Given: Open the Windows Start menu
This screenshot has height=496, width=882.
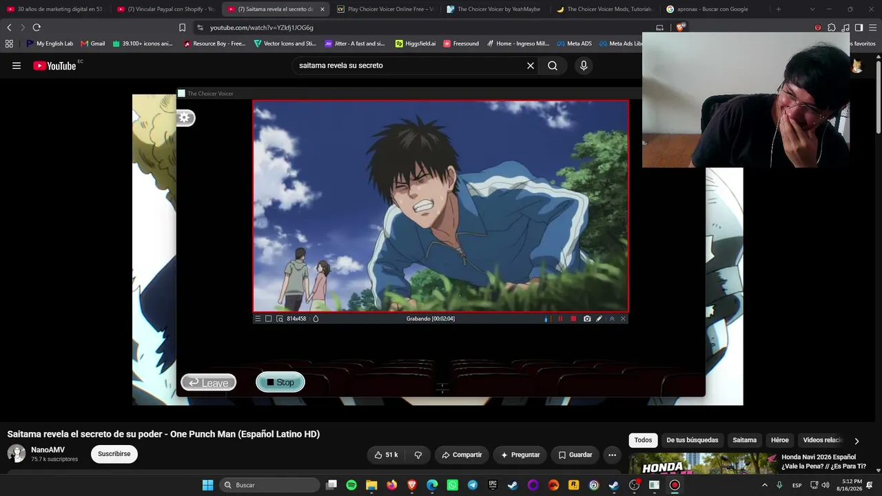Looking at the screenshot, I should 207,485.
